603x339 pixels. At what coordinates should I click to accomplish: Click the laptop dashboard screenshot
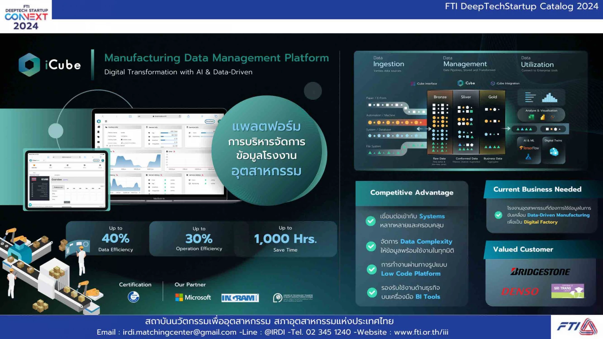click(160, 155)
